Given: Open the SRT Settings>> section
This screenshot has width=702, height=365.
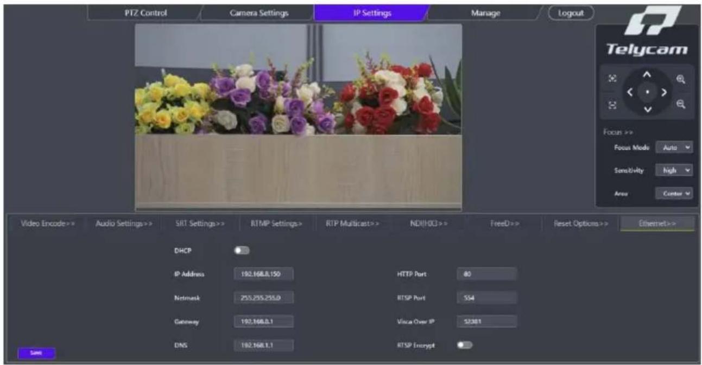Looking at the screenshot, I should (200, 223).
